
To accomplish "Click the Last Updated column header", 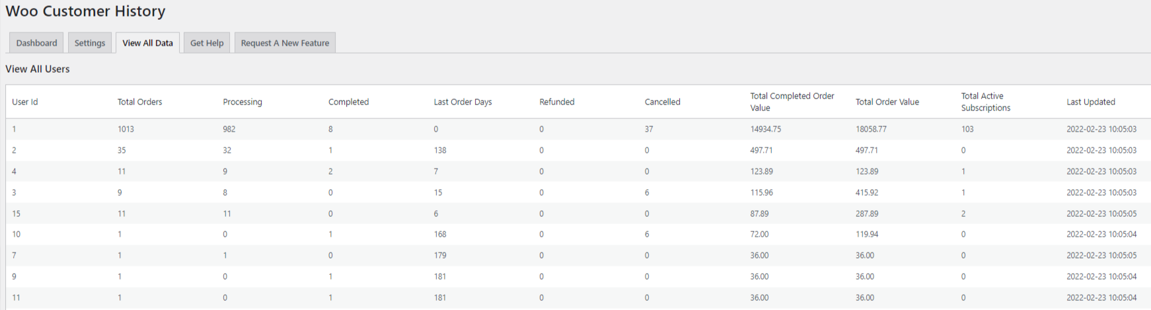I will point(1091,102).
